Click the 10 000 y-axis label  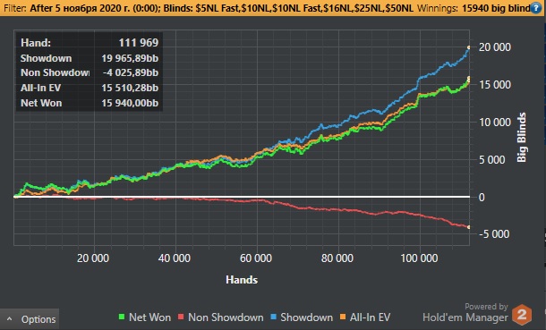click(494, 122)
